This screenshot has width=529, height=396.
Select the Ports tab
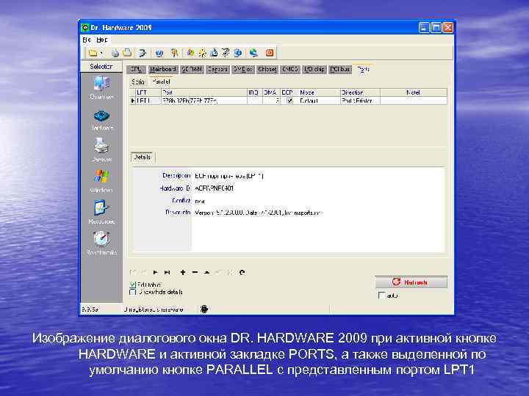363,69
